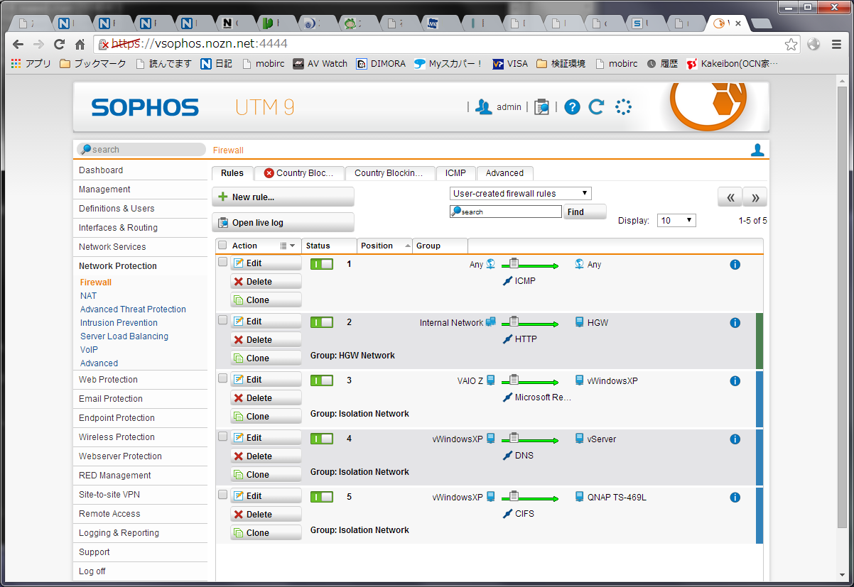Open Web Protection in sidebar menu
Screen dimensions: 854x587
(x=108, y=380)
